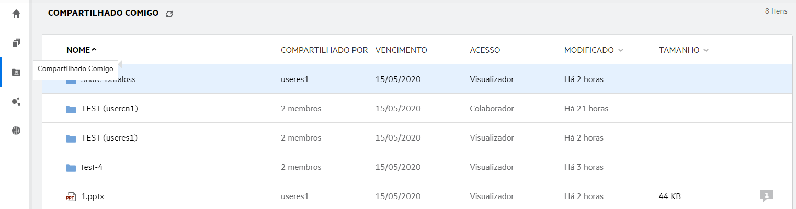Viewport: 796px width, 209px height.
Task: Click the VENCIMENTO column header
Action: pyautogui.click(x=401, y=50)
